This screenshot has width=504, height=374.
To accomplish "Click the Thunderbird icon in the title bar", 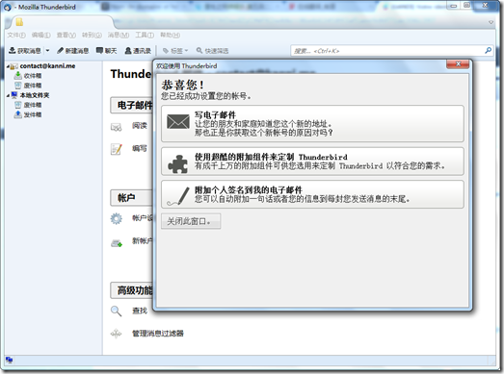I will [8, 7].
